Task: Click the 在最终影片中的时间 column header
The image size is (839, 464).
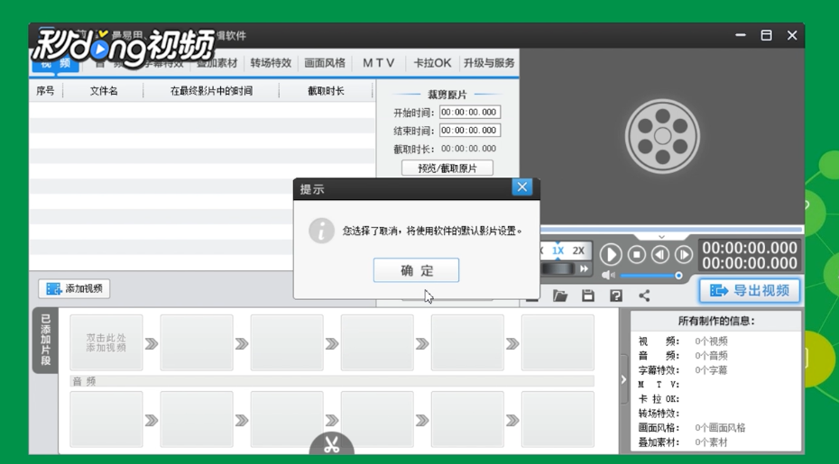Action: 211,91
